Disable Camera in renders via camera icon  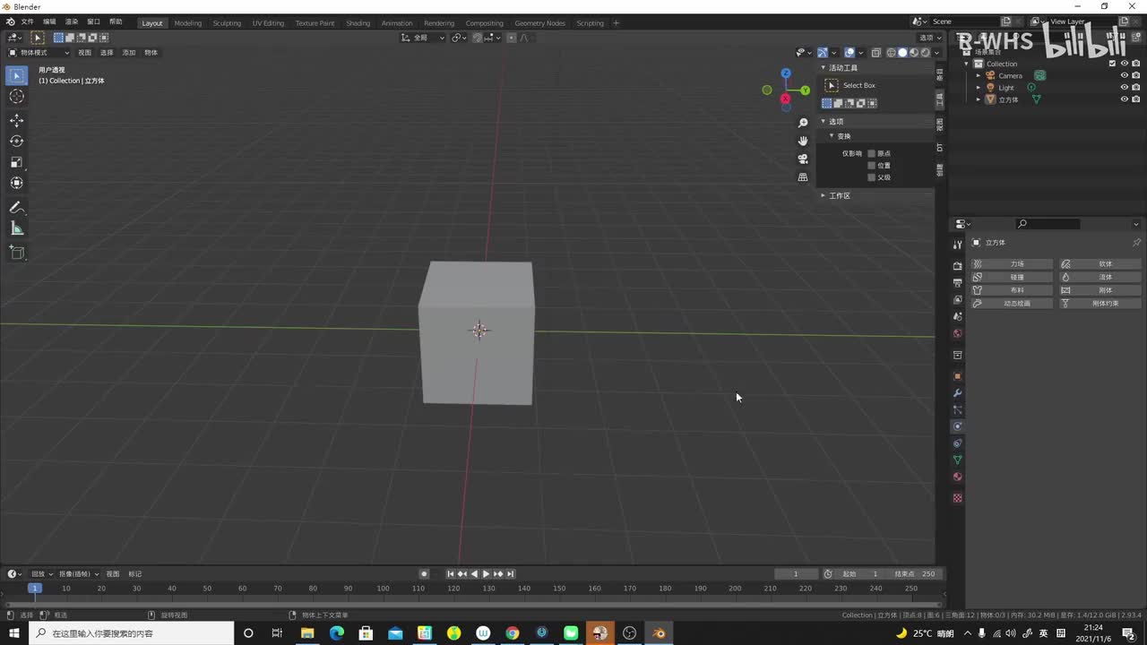[x=1136, y=75]
